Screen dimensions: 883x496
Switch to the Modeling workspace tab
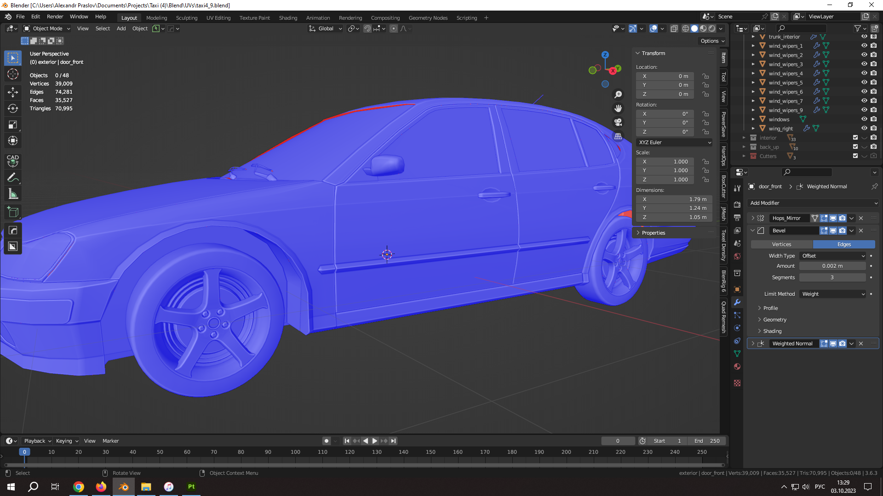coord(156,18)
